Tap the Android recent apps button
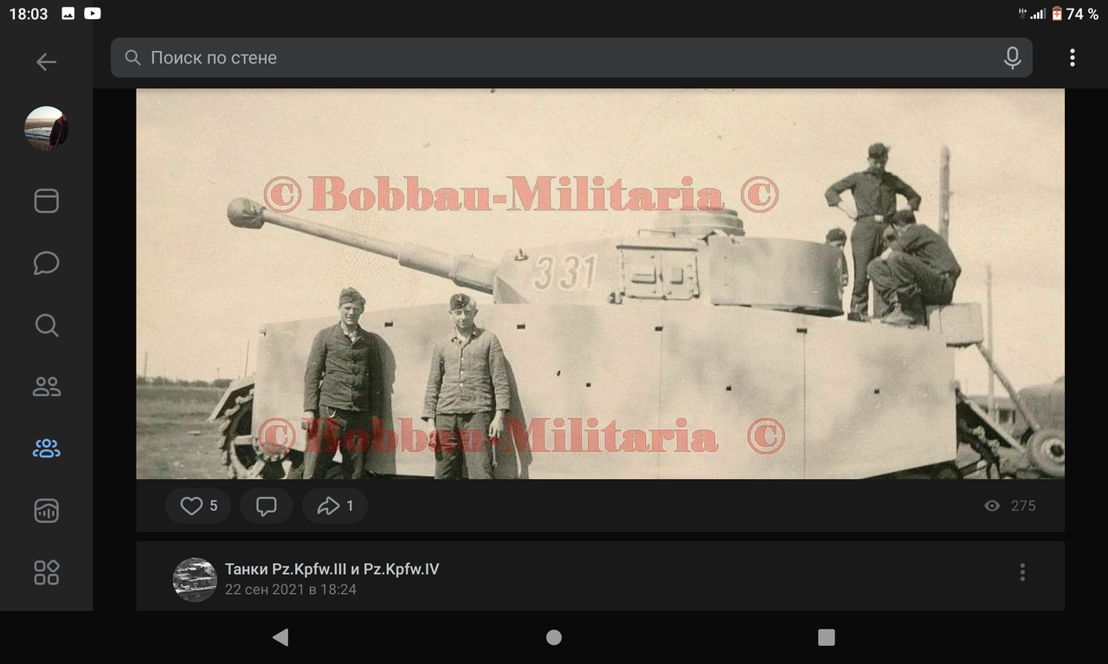 827,637
